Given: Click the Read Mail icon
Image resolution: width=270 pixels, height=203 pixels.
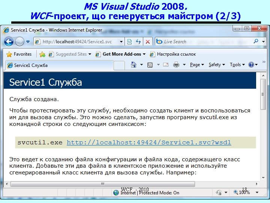Looking at the screenshot, I should point(166,65).
